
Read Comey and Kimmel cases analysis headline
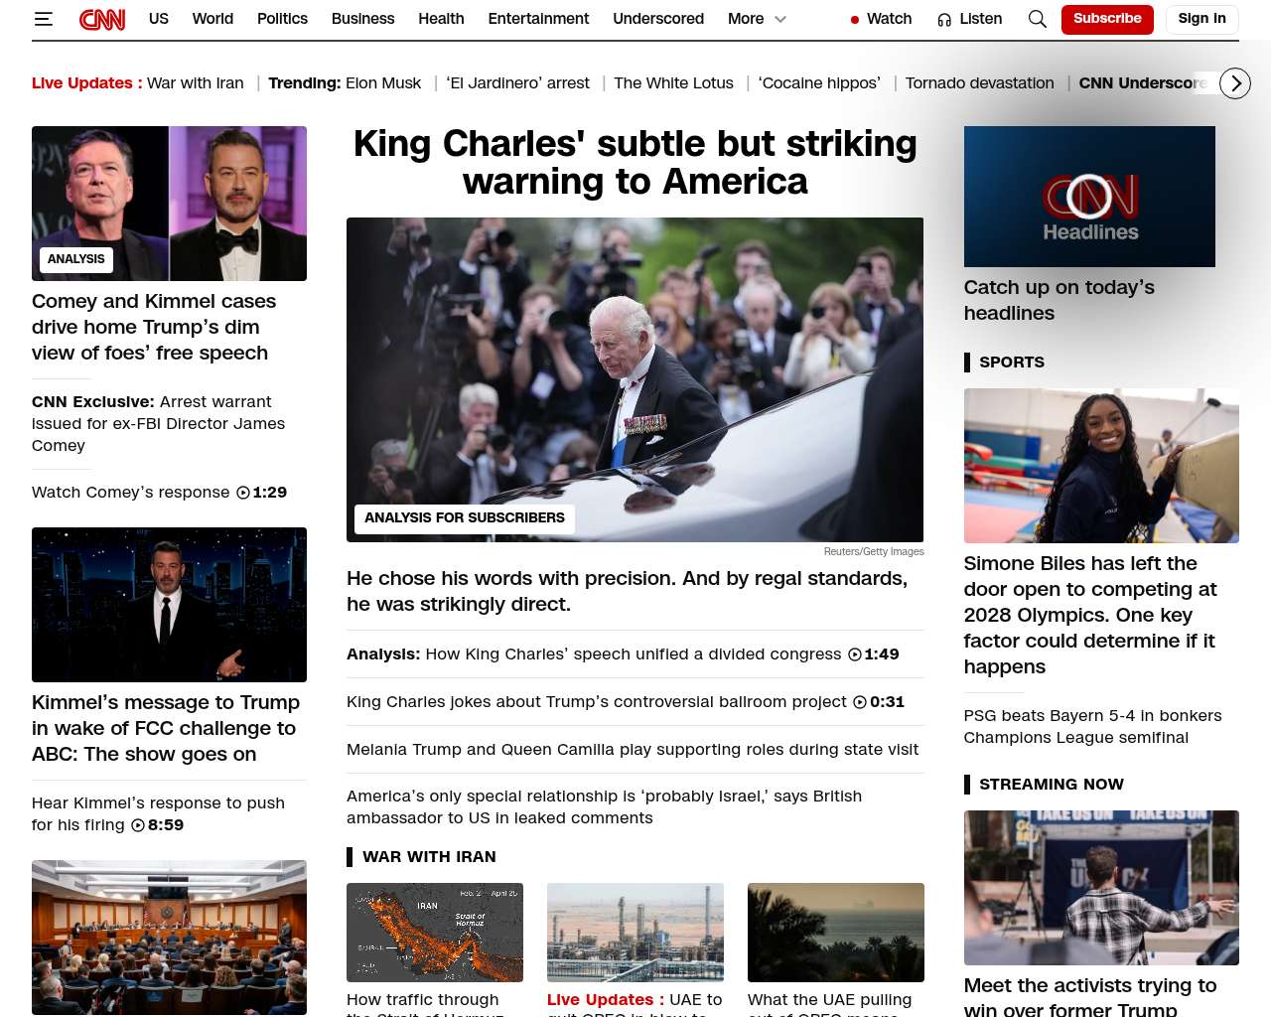tap(154, 327)
